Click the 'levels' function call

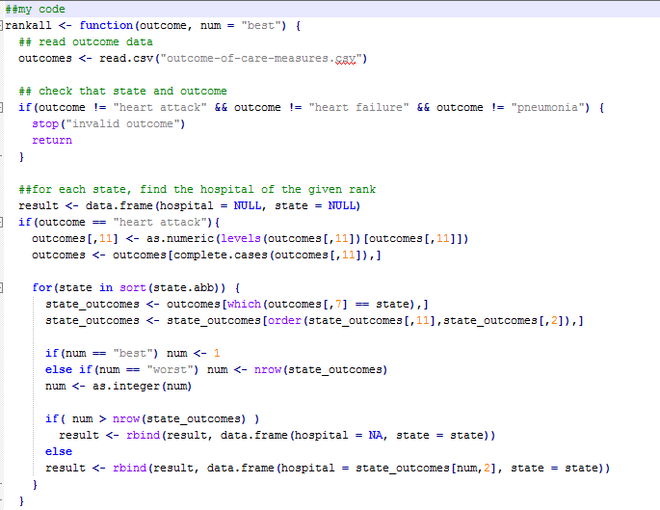tap(241, 239)
